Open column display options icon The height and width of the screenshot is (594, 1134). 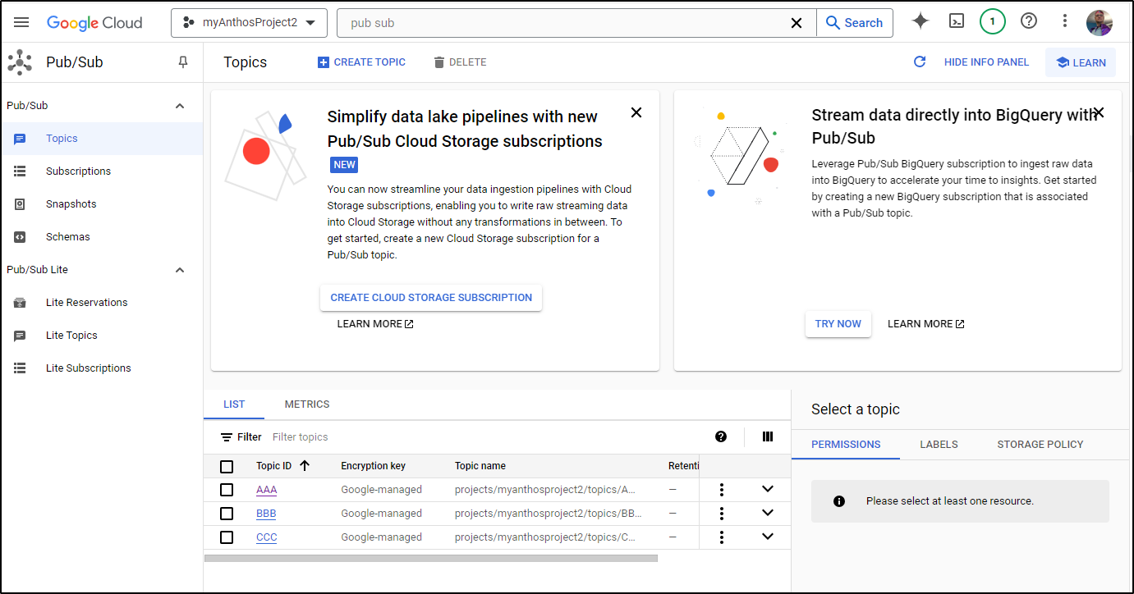click(x=768, y=436)
